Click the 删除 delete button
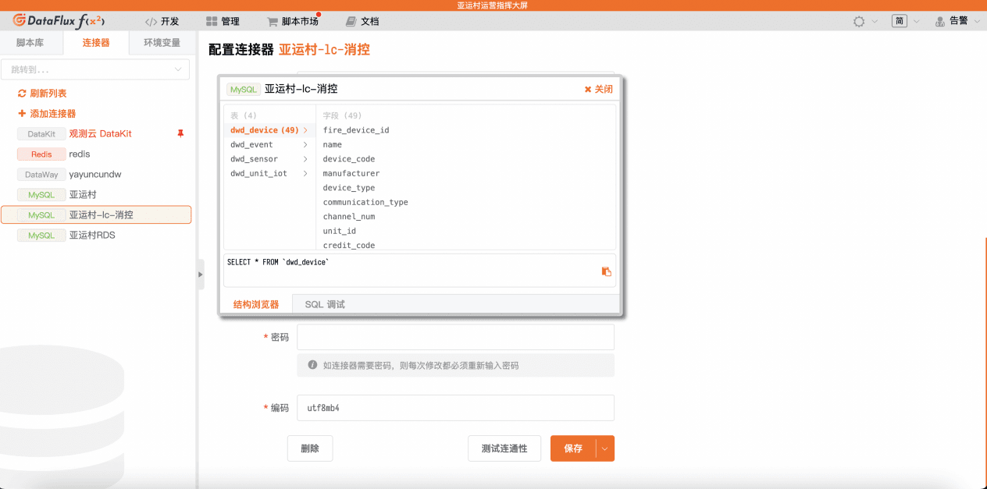The width and height of the screenshot is (987, 489). point(310,448)
